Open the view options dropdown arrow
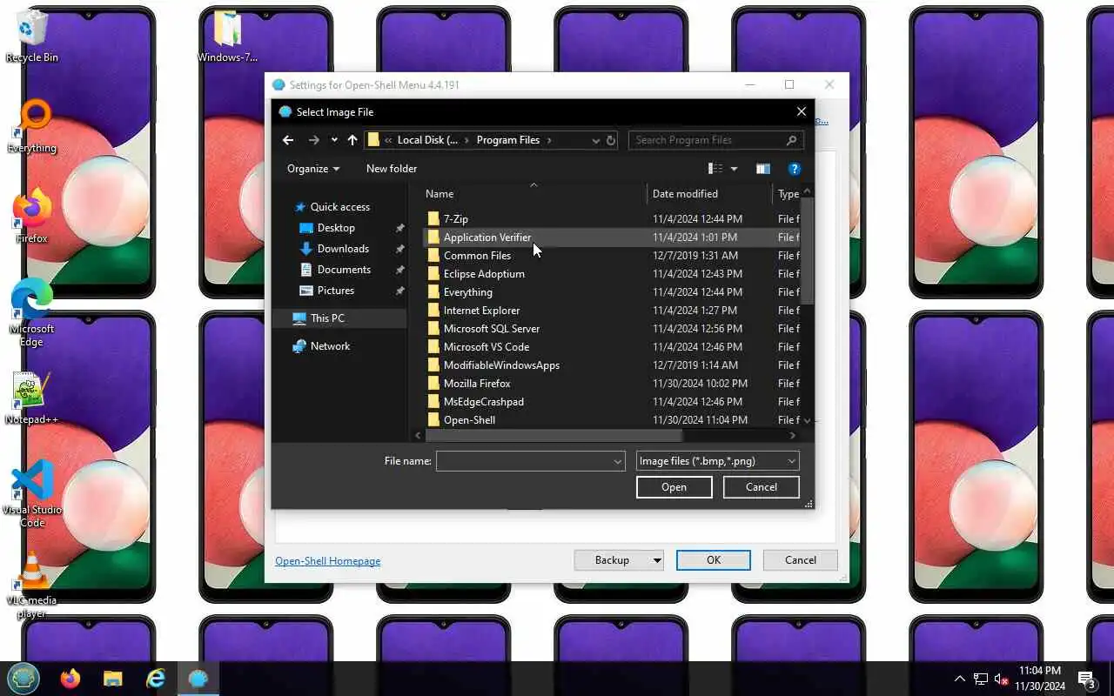 tap(734, 169)
